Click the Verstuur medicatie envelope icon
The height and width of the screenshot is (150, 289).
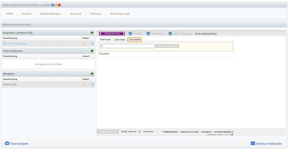(253, 144)
